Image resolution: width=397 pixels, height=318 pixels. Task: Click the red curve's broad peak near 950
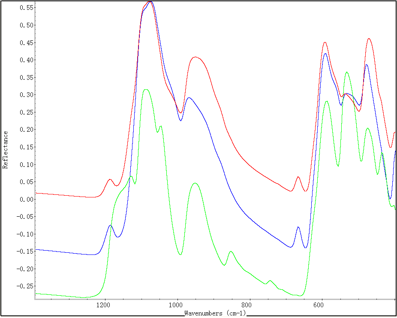point(195,57)
